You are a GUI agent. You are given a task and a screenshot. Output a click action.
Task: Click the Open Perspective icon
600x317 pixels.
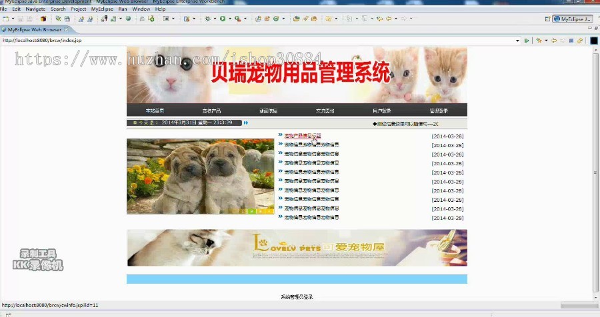(547, 19)
